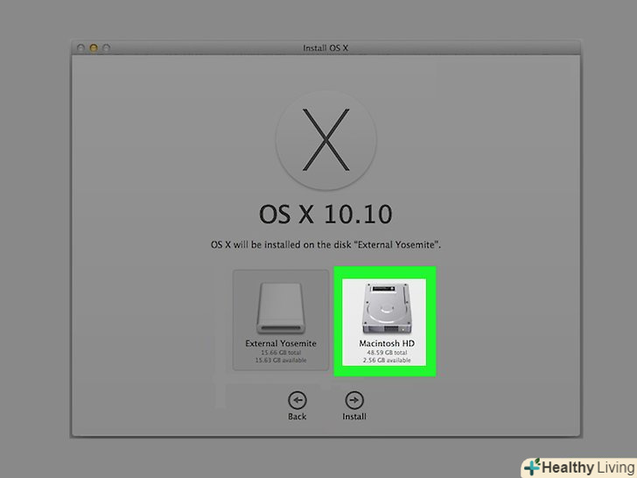Close the Install OS X window
This screenshot has height=478, width=637.
(x=80, y=48)
